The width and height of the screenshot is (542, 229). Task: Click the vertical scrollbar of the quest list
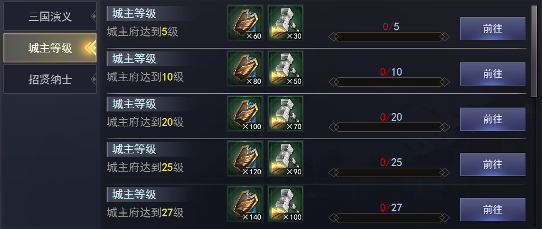coord(534,51)
